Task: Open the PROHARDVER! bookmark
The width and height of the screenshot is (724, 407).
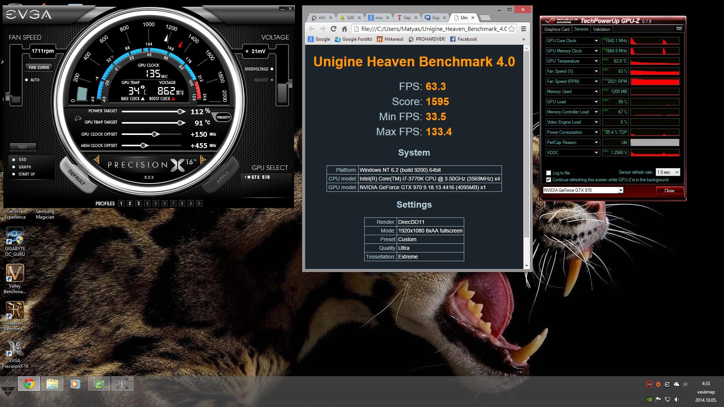Action: pyautogui.click(x=426, y=39)
